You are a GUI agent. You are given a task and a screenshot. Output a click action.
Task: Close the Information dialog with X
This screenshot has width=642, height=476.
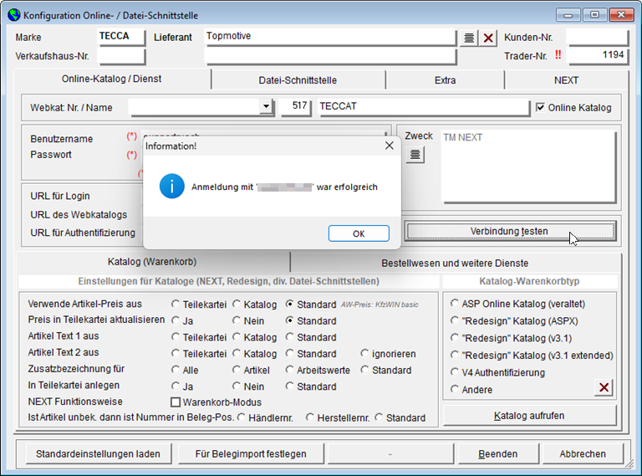click(x=389, y=146)
